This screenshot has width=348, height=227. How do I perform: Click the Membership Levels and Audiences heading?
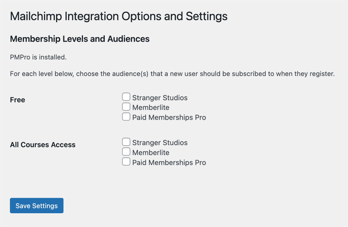pyautogui.click(x=79, y=39)
